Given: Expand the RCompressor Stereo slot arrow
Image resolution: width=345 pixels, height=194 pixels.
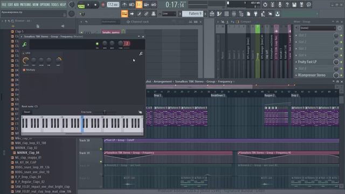Looking at the screenshot, I should click(296, 75).
